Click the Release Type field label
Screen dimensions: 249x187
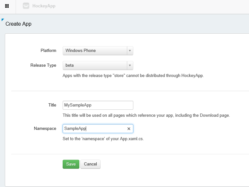pyautogui.click(x=43, y=65)
